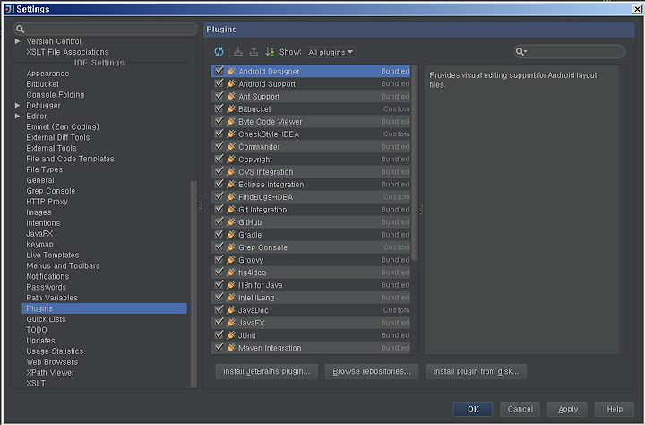Click Install JetBrains plugin button
This screenshot has width=645, height=425.
[x=267, y=371]
